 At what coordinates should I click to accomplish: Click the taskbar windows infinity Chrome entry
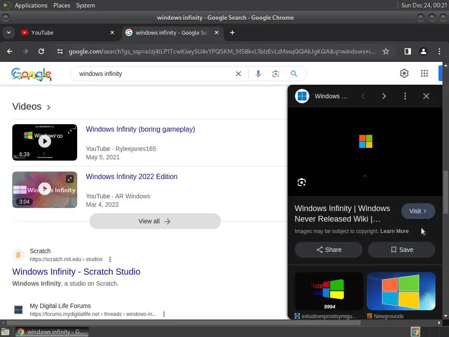pos(52,332)
